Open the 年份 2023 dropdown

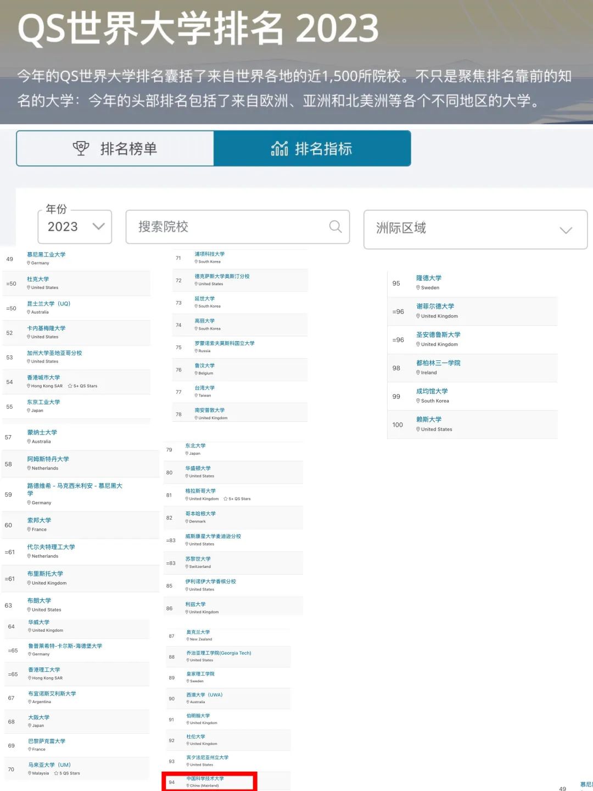[75, 227]
